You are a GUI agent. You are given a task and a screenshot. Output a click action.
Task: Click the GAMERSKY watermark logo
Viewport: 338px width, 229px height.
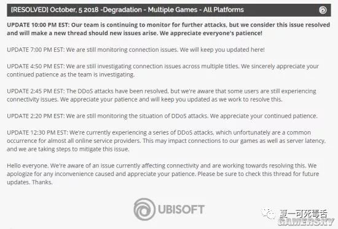click(306, 222)
